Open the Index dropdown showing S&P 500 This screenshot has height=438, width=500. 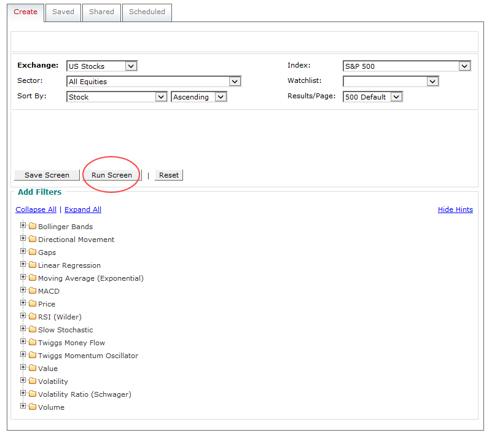pos(406,66)
